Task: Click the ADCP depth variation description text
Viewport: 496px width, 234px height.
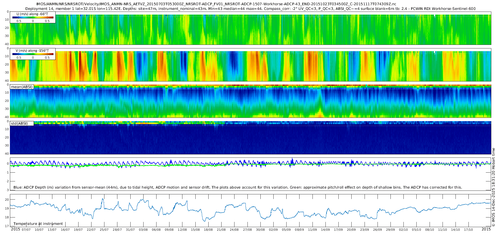Action: point(238,187)
